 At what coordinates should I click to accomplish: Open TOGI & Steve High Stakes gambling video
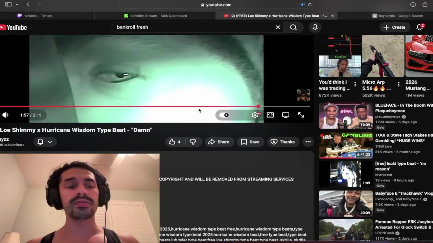[x=404, y=138]
